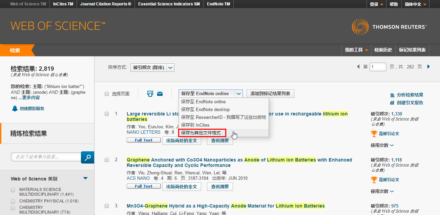Check the box for result 2

click(x=107, y=160)
